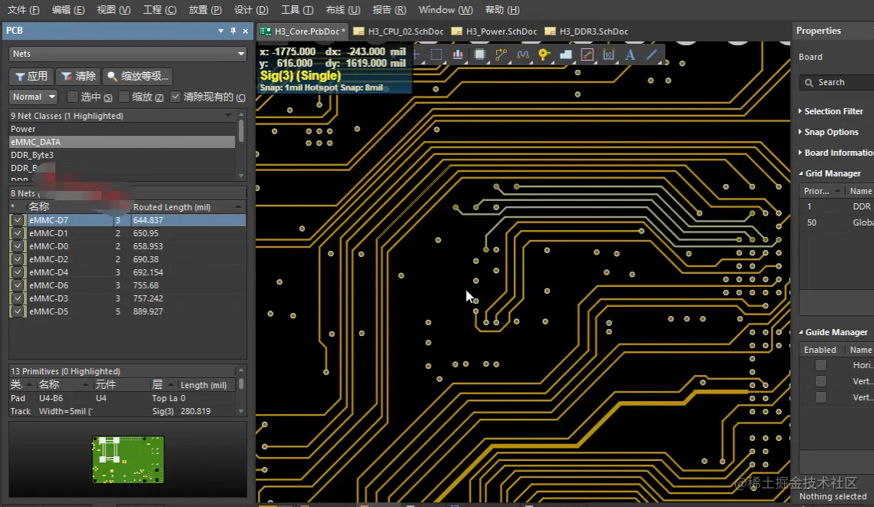Screen dimensions: 874x507
Task: Click the 应用 (Apply) filter button
Action: (31, 76)
